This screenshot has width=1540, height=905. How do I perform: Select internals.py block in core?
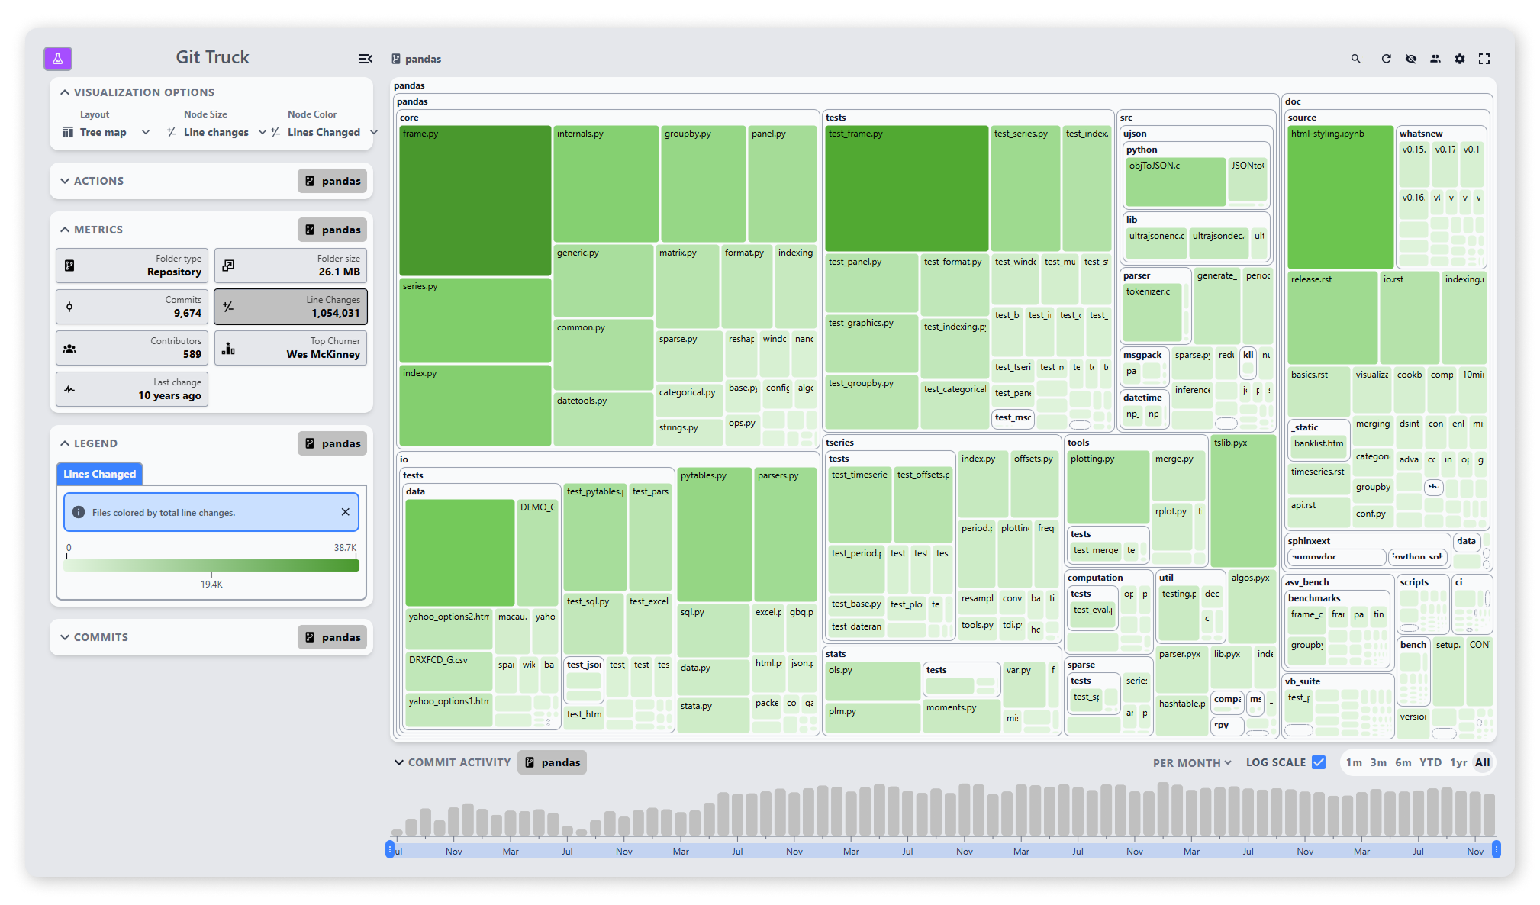coord(605,184)
